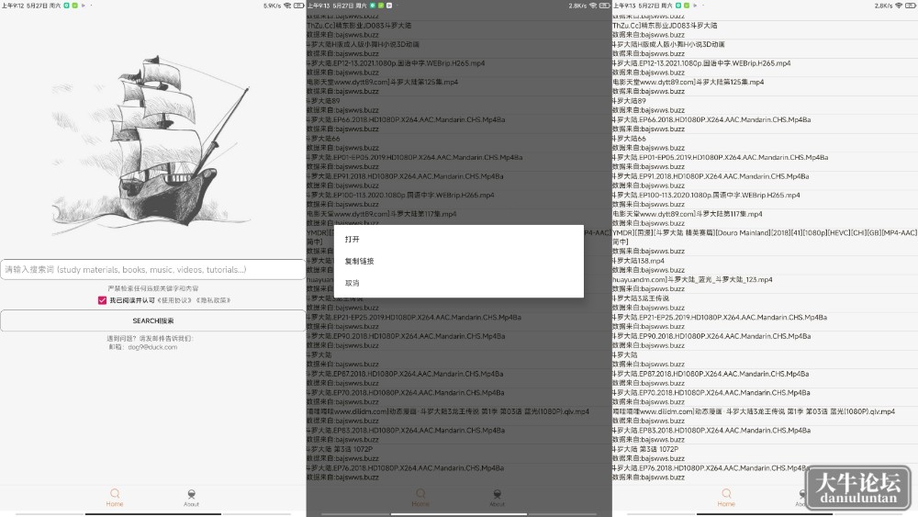Select EP87.2018.HD1080P row in middle screen
Image resolution: width=918 pixels, height=517 pixels.
pyautogui.click(x=459, y=378)
